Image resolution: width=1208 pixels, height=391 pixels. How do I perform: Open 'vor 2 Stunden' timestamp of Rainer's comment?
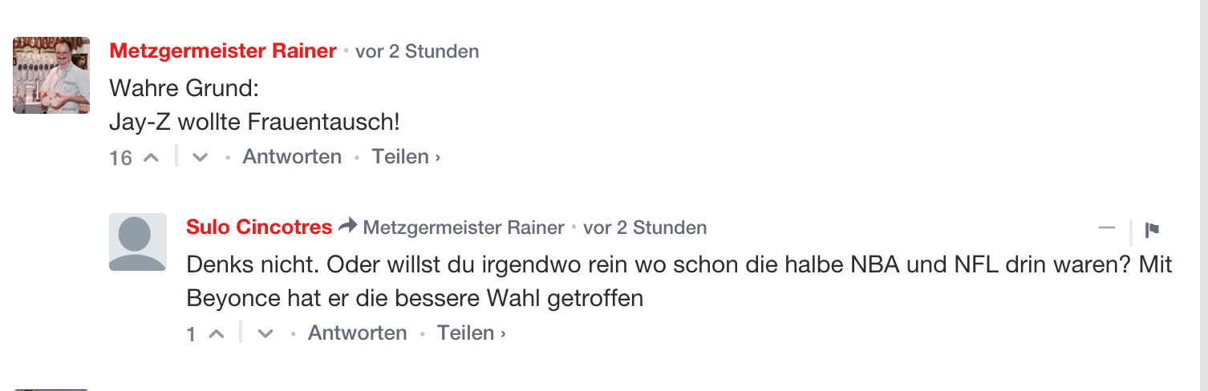click(417, 51)
